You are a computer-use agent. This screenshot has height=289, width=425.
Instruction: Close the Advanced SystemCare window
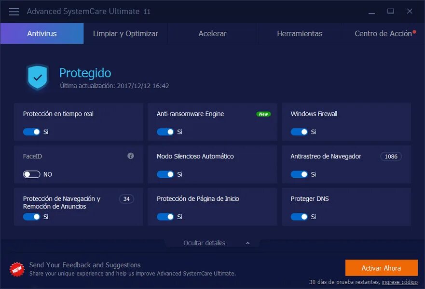[410, 11]
